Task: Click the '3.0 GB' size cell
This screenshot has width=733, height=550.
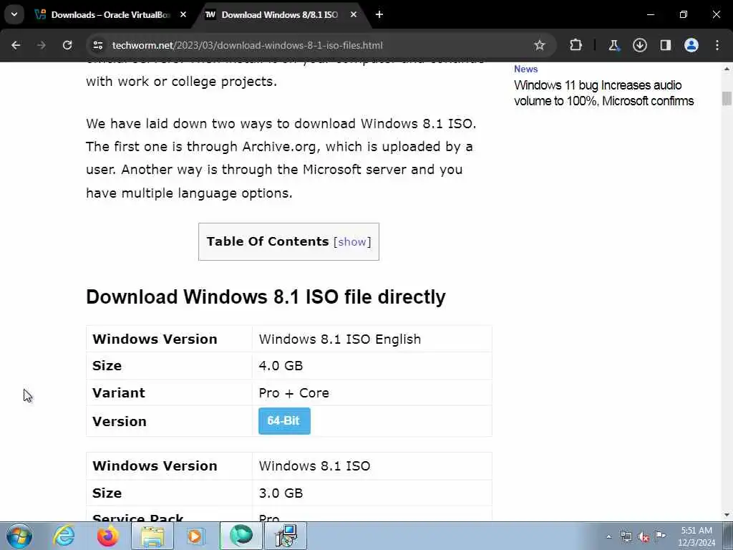Action: 372,493
